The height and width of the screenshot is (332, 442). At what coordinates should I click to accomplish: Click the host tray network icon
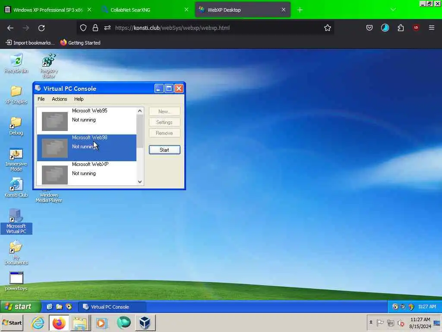(x=390, y=322)
